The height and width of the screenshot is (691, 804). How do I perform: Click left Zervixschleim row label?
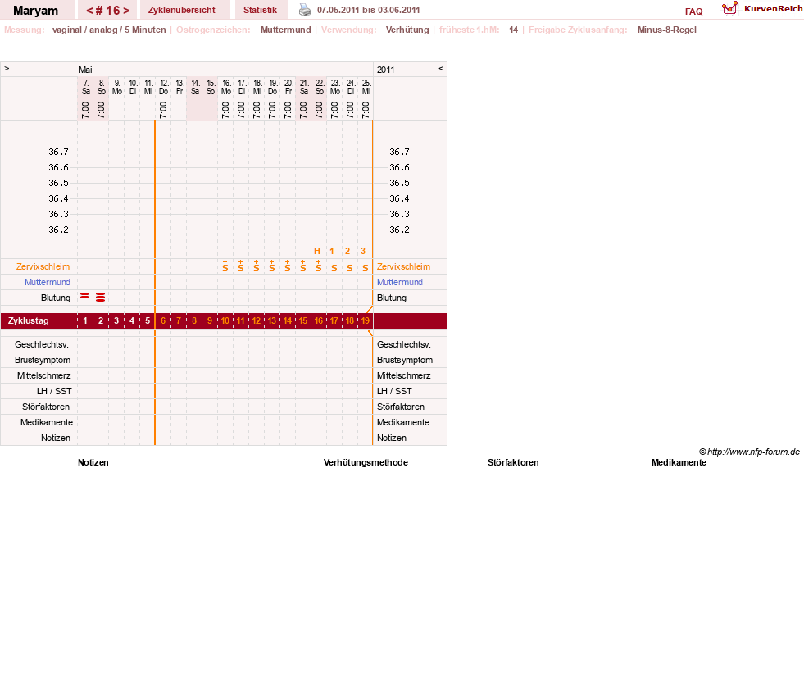click(43, 266)
